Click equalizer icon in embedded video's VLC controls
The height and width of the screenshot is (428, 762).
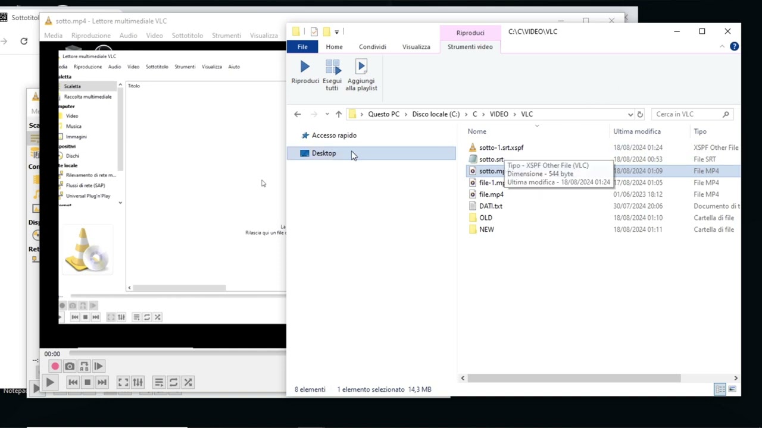[x=121, y=317]
